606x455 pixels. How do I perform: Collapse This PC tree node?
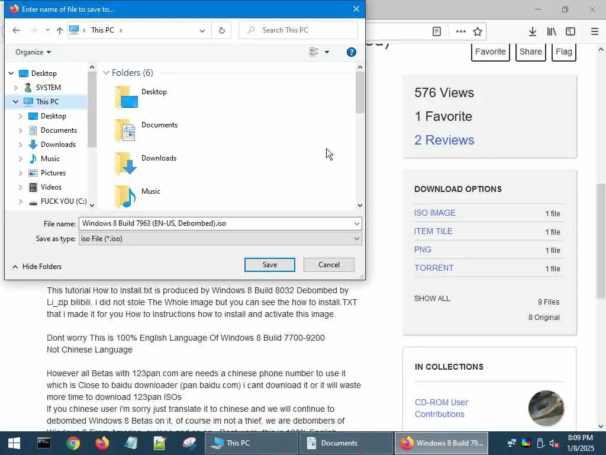(15, 102)
